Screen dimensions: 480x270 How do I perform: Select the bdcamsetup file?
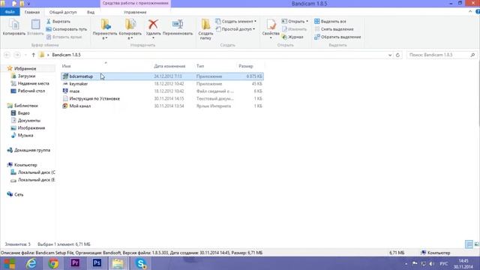click(162, 76)
